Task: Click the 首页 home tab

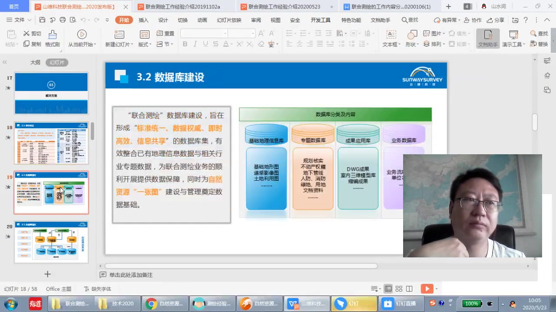Action: click(x=14, y=6)
